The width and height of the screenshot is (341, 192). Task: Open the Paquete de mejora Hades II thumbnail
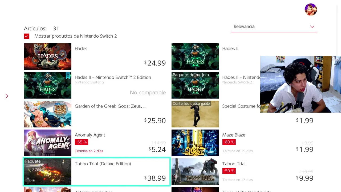tap(195, 85)
